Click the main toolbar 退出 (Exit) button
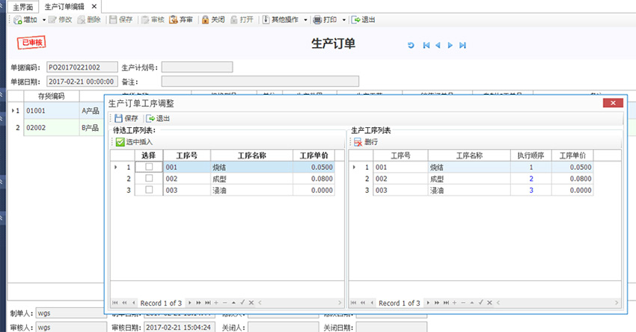This screenshot has width=636, height=332. tap(363, 19)
